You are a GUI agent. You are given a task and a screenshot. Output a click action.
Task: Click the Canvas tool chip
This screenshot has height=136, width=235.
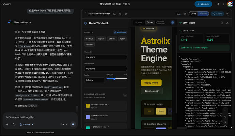[25, 124]
